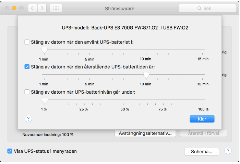Open Avstängningsalternativ options
Image resolution: width=240 pixels, height=164 pixels.
point(145,133)
